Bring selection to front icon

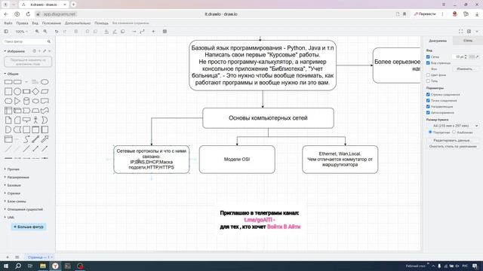[88, 32]
